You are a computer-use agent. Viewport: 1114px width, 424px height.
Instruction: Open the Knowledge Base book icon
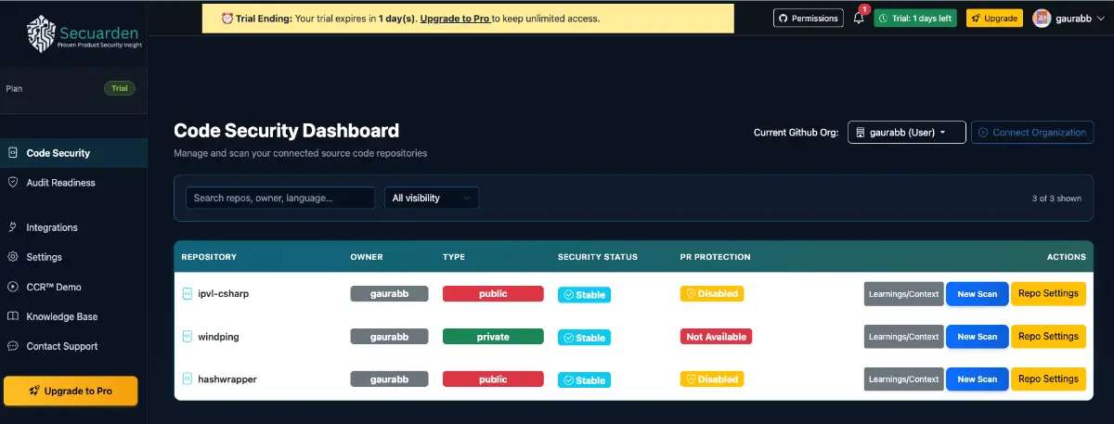click(x=13, y=316)
